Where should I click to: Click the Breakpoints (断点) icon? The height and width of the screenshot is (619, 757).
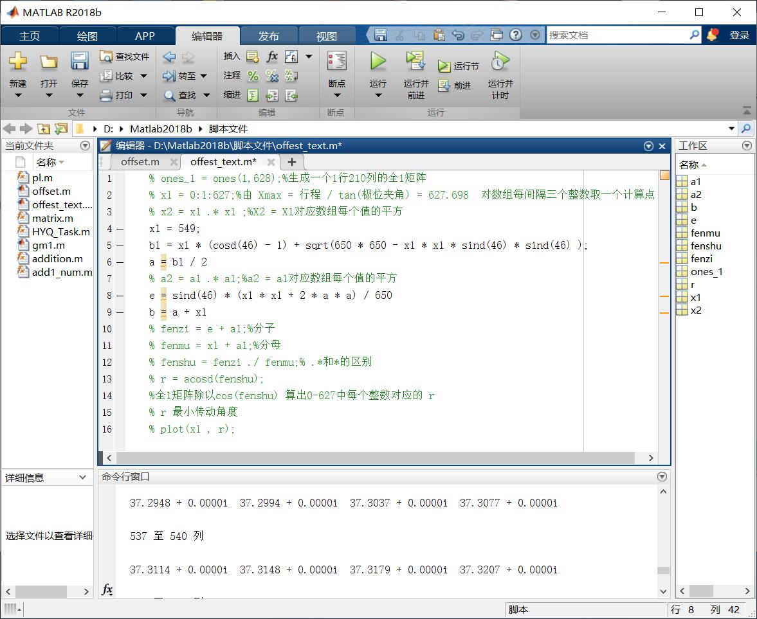(336, 61)
